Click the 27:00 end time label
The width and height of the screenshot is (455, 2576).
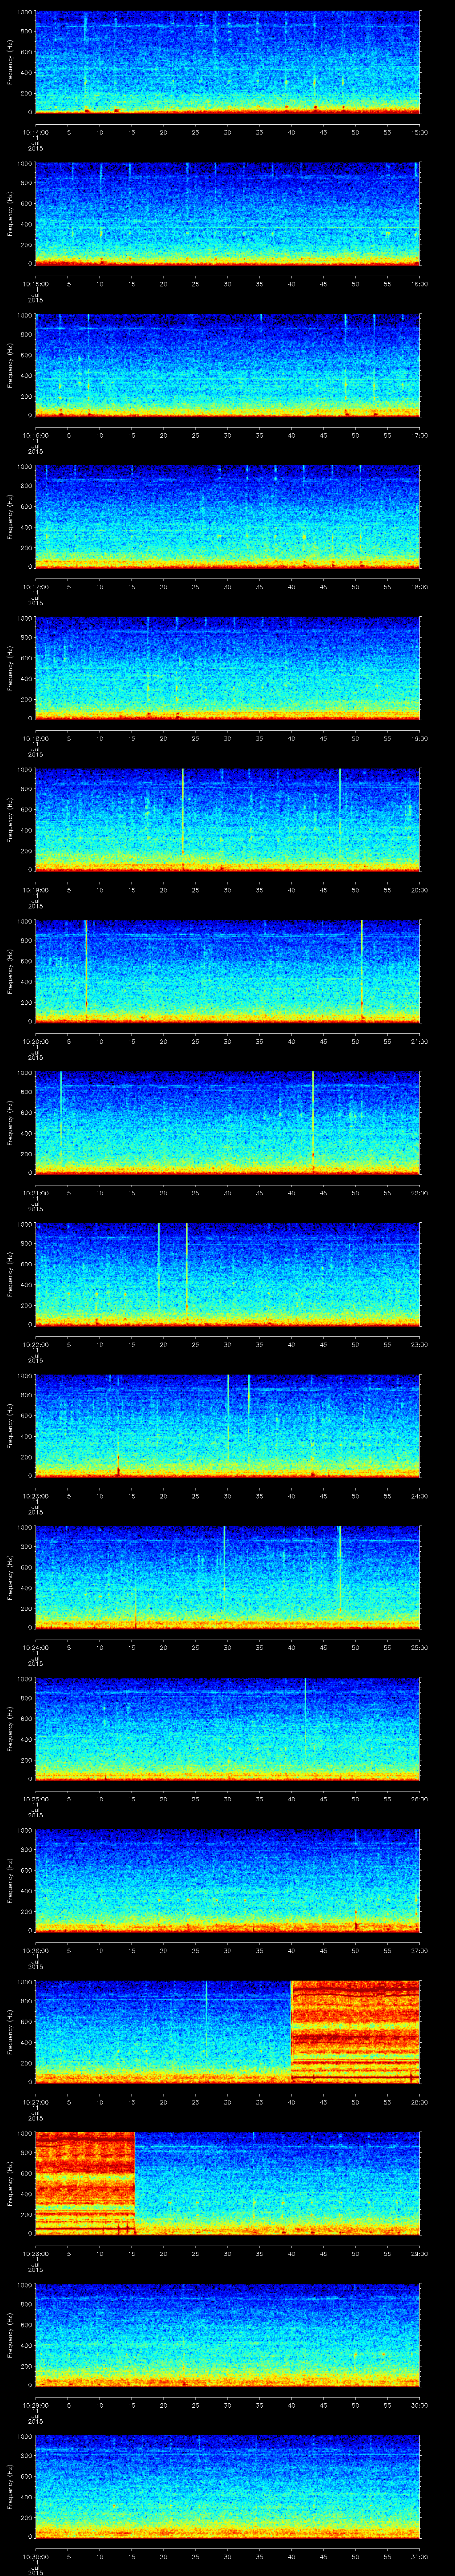tap(419, 1950)
